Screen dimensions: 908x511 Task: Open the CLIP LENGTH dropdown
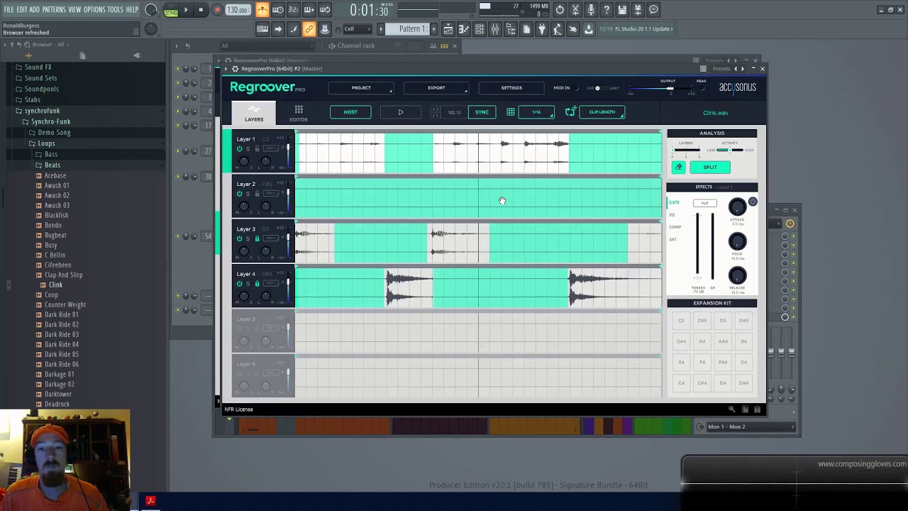602,112
